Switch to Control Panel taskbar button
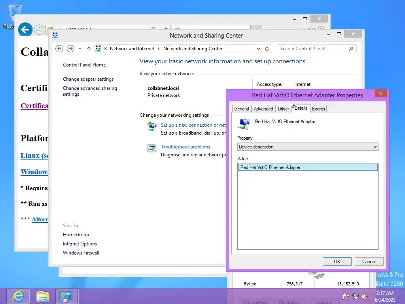This screenshot has width=405, height=304. click(x=66, y=296)
